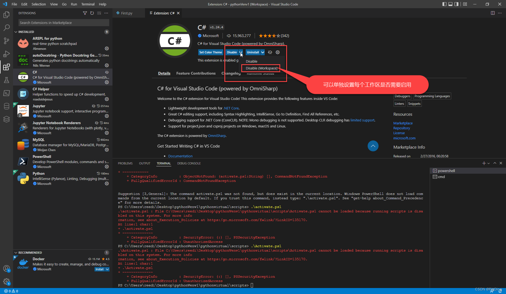Viewport: 506px width, 294px height.
Task: Open manage gear for Python extension
Action: [107, 183]
